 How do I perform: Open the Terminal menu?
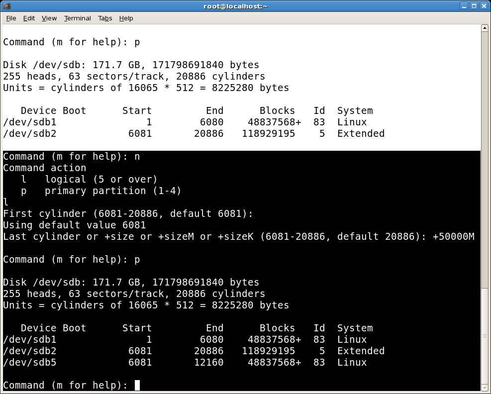77,18
